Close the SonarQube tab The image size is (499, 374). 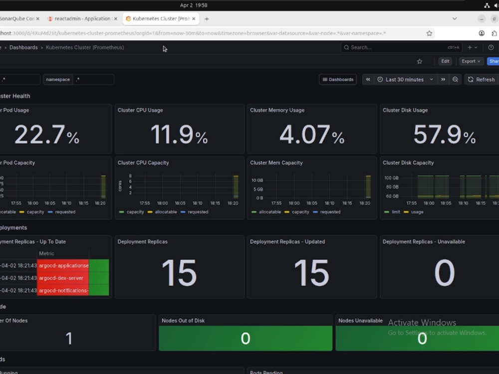37,19
